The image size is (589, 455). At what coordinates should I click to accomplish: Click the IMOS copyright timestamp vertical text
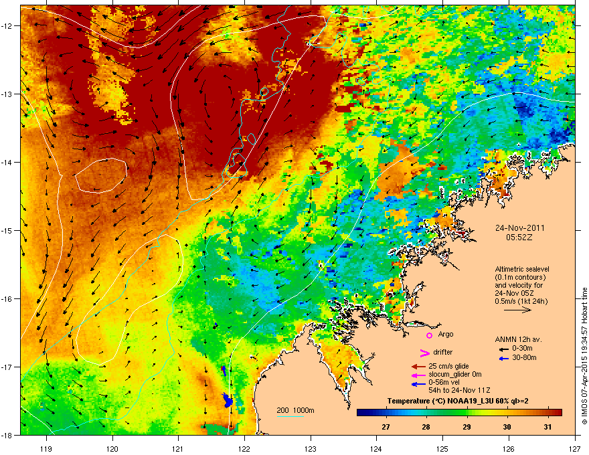click(x=584, y=356)
